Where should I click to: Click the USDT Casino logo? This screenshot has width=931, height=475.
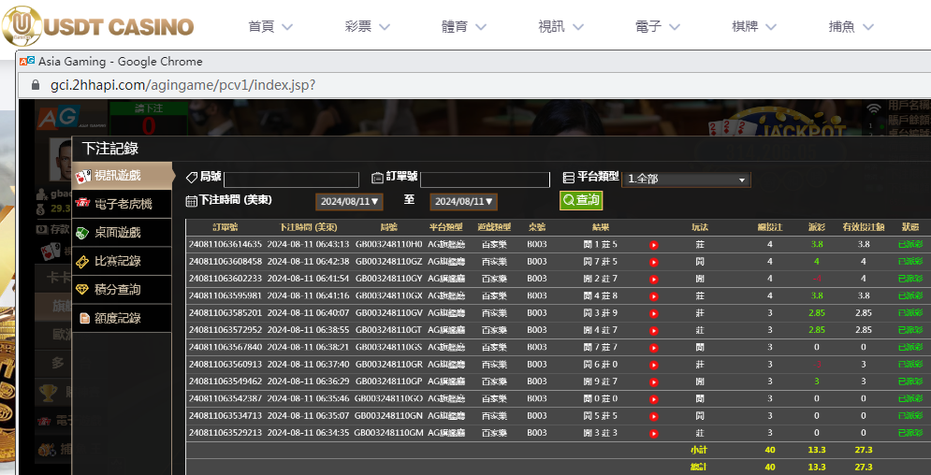pos(98,25)
